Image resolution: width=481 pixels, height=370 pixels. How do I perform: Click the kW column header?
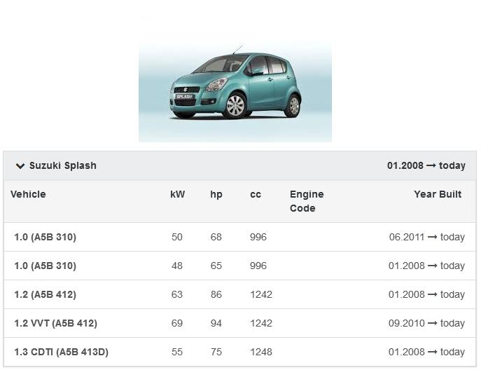pos(177,195)
